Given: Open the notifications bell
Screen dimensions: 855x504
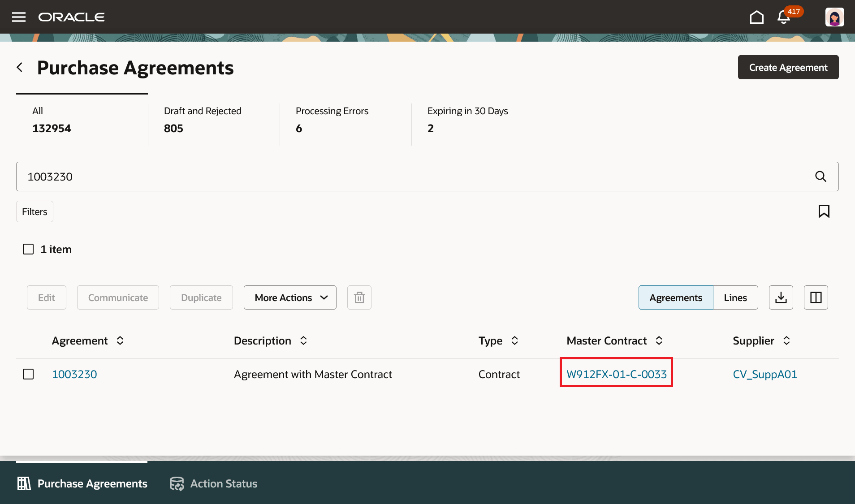Looking at the screenshot, I should (783, 17).
